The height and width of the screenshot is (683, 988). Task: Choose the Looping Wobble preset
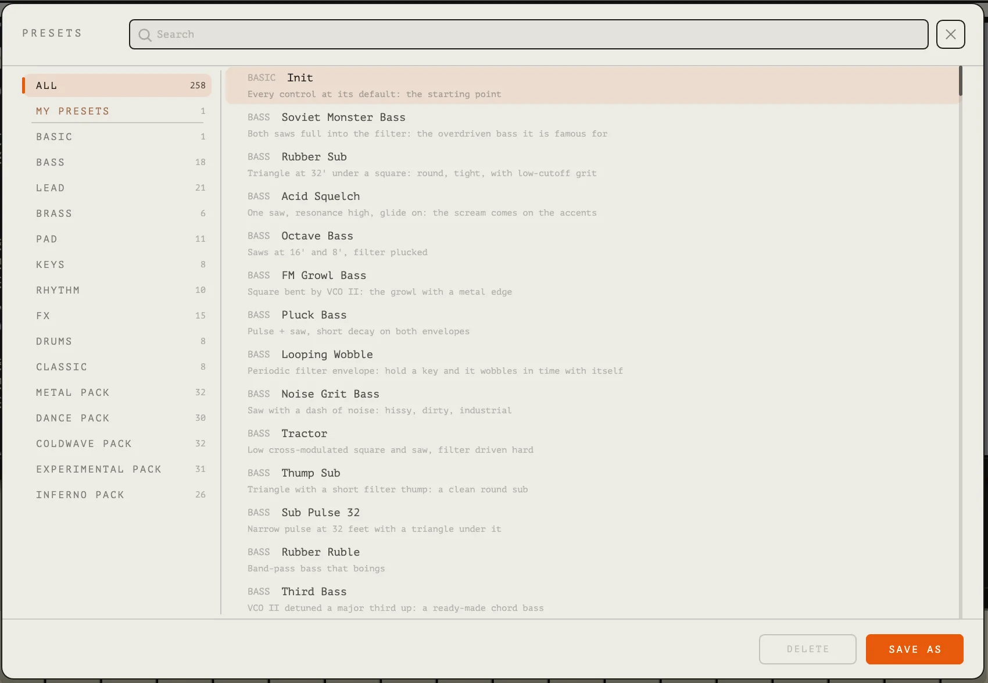click(x=592, y=362)
